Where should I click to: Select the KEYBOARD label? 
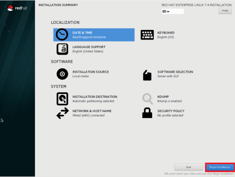pos(166,33)
